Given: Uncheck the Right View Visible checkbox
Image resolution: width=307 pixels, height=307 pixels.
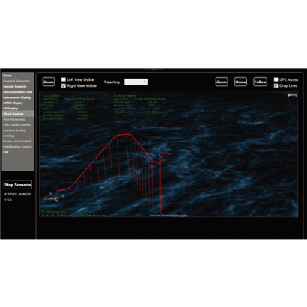Looking at the screenshot, I should 64,85.
